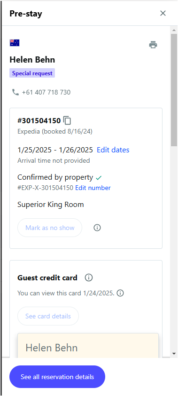The width and height of the screenshot is (178, 396).
Task: Click the Edit dates link
Action: tap(113, 150)
